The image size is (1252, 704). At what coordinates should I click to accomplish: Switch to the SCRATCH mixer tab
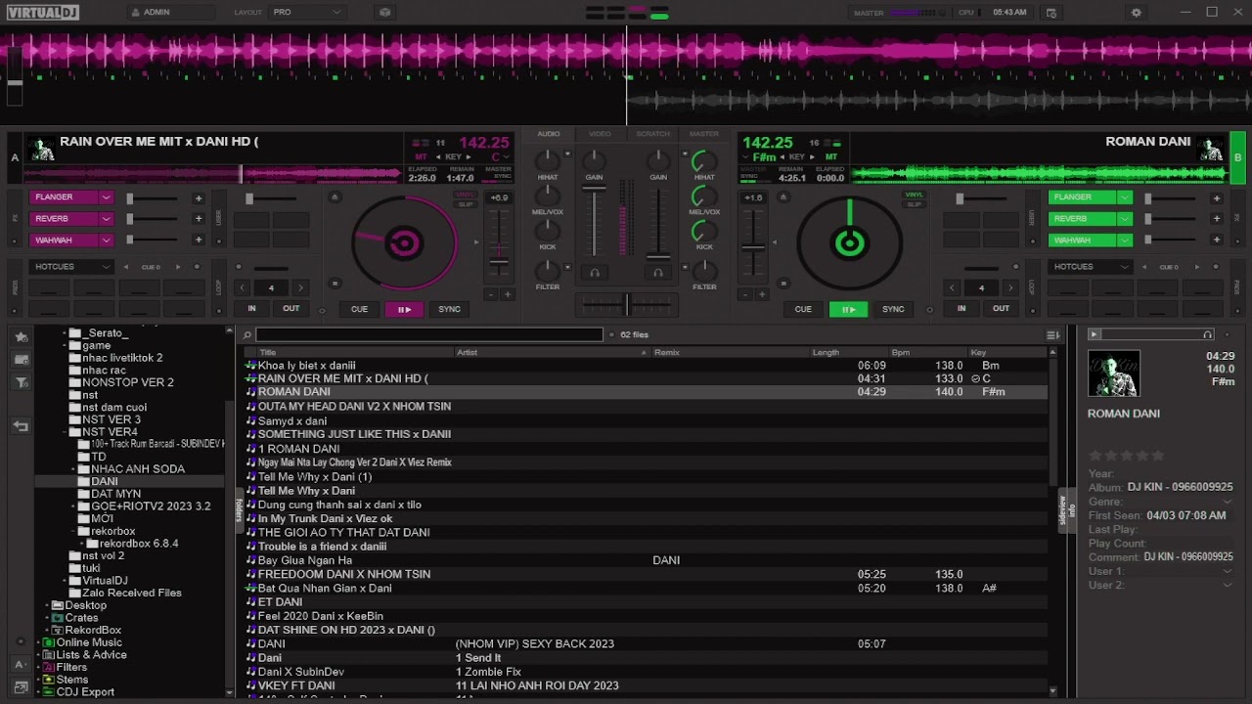(652, 134)
